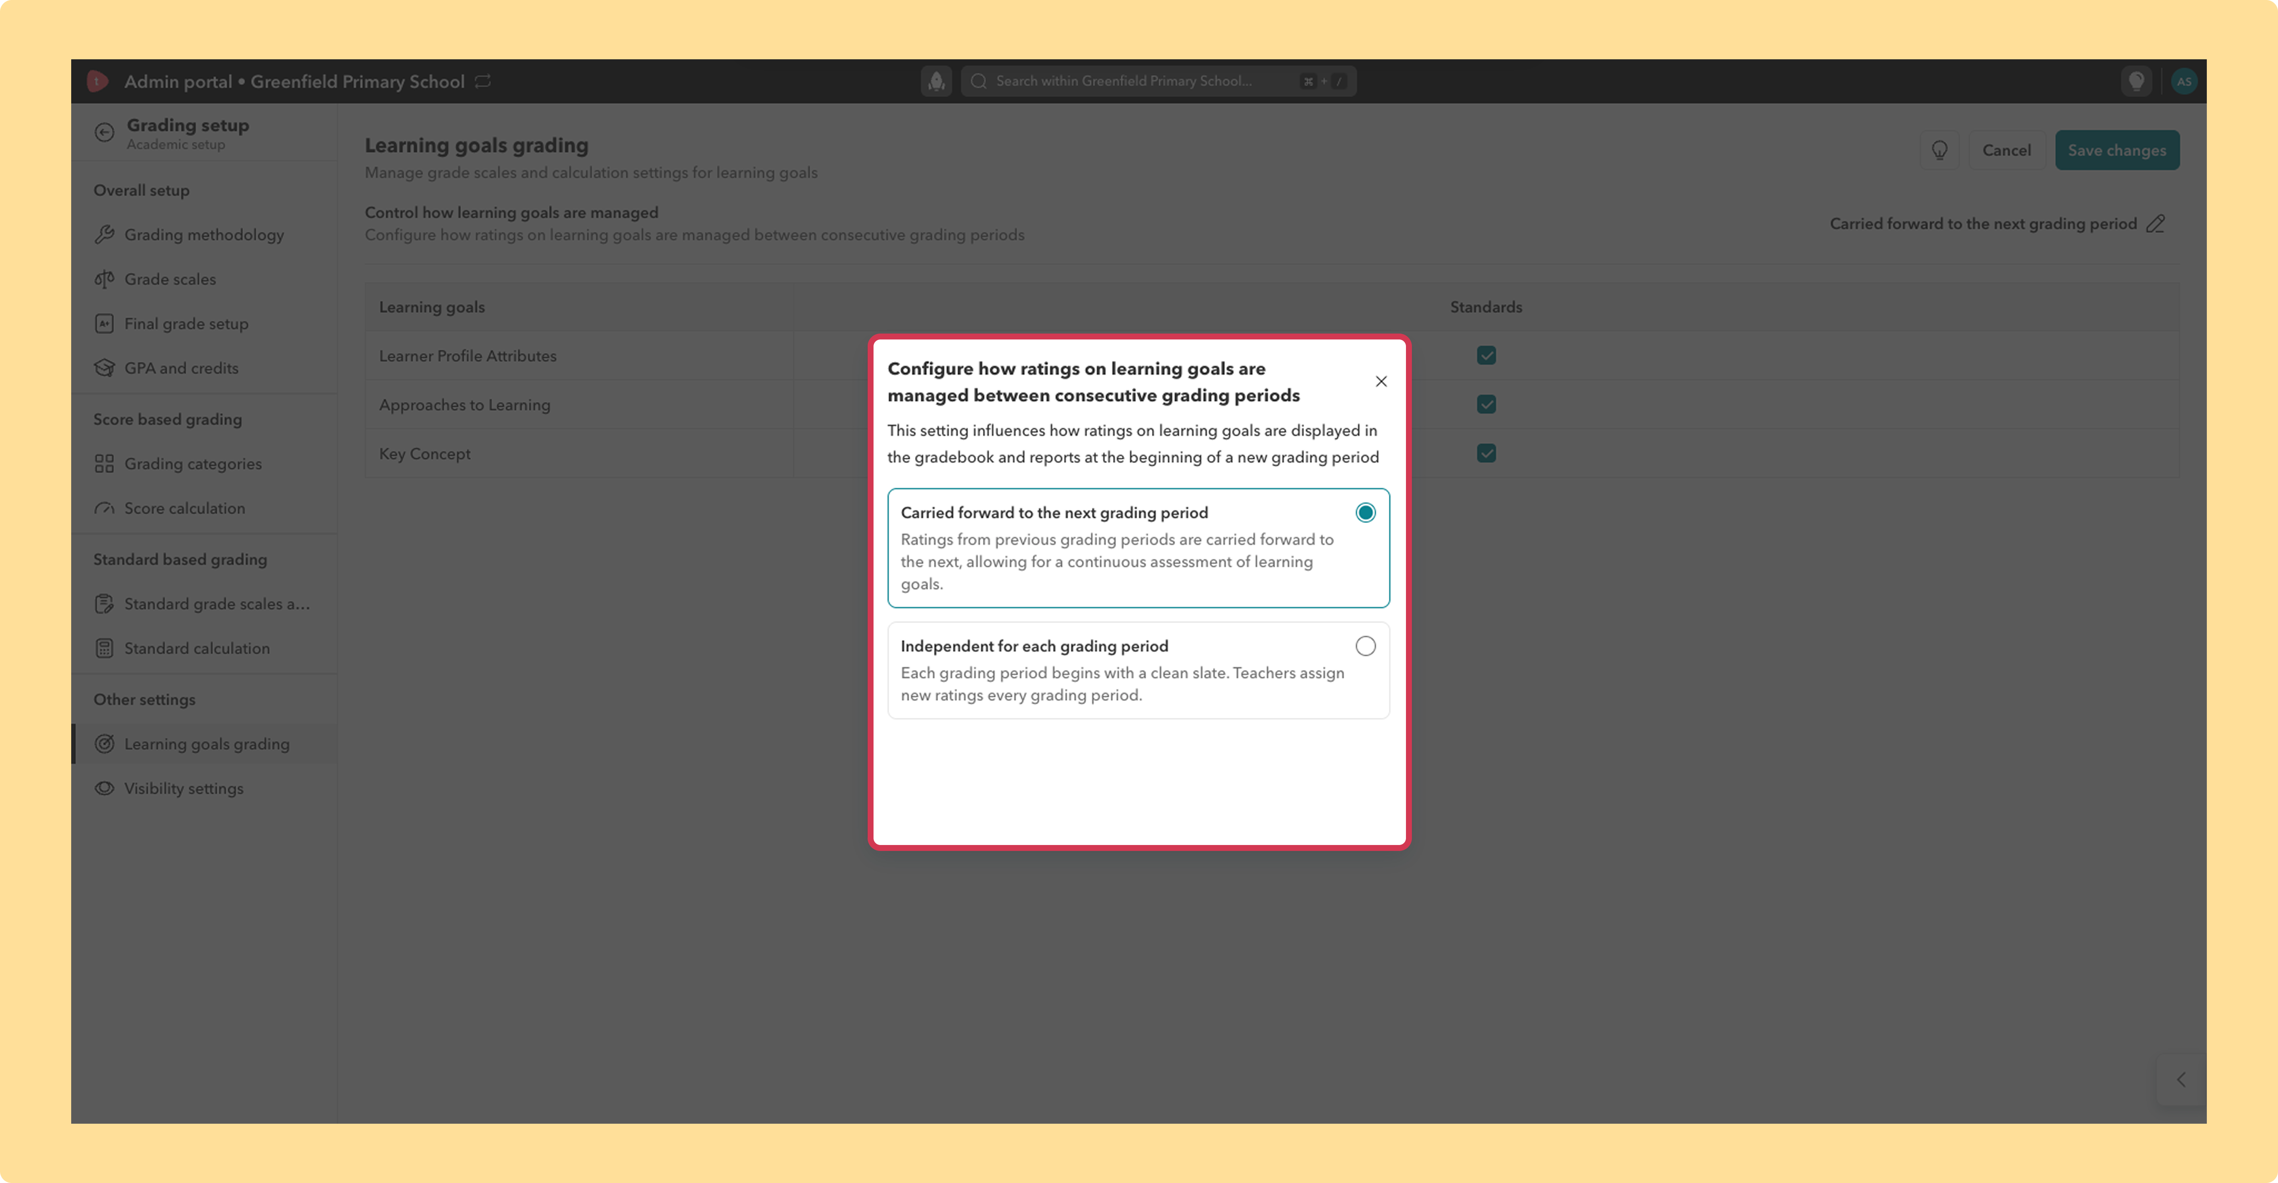Open Standard grade scales item in sidebar

click(x=204, y=604)
